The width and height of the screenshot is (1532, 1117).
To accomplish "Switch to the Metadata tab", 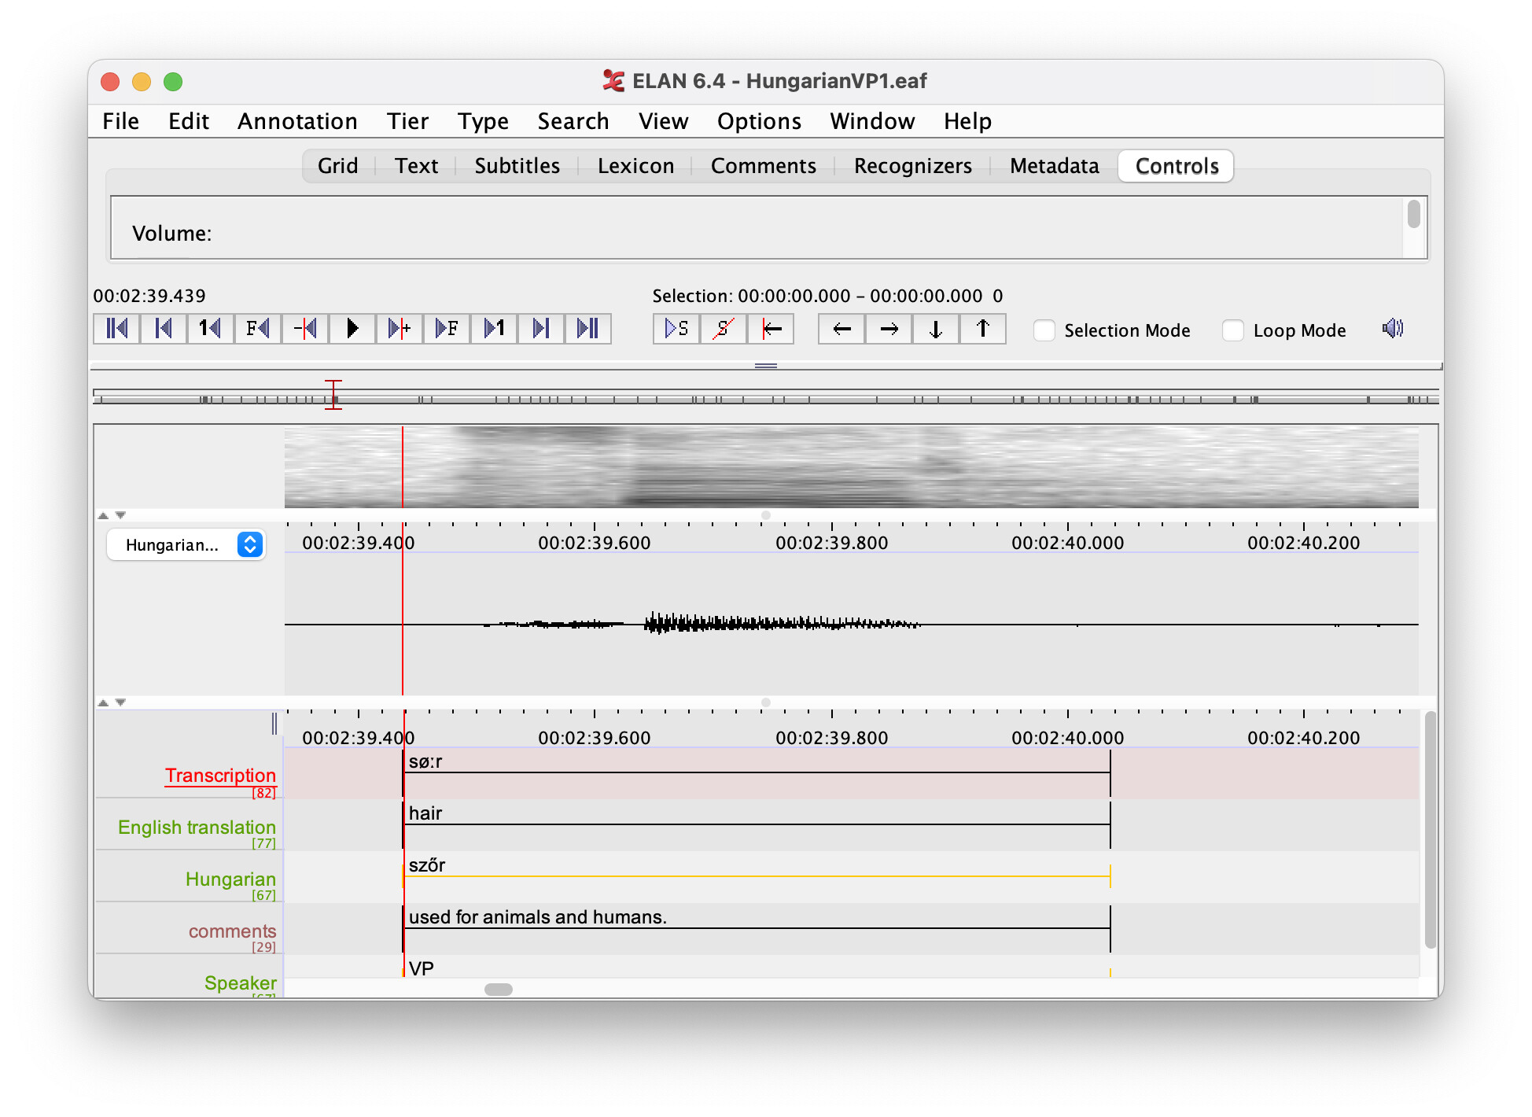I will [x=1054, y=166].
